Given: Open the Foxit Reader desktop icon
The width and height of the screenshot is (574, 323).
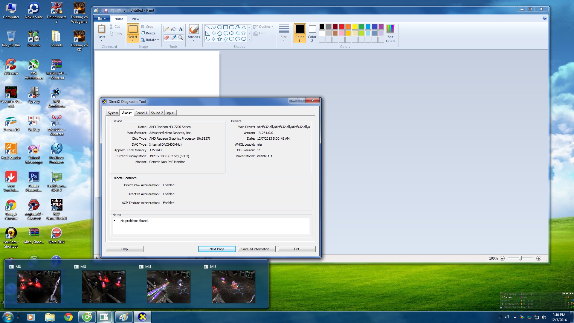Looking at the screenshot, I should point(11,151).
